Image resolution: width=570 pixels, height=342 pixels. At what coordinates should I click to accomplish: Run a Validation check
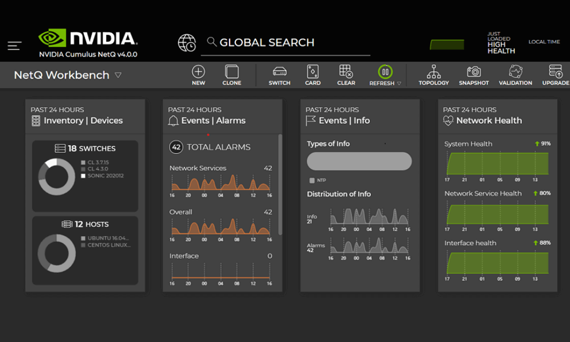coord(515,75)
